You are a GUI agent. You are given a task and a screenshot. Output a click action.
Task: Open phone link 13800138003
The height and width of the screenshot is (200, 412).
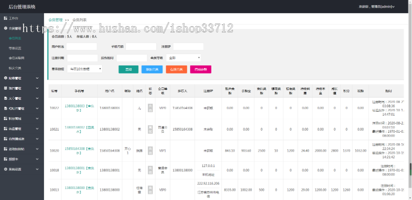pyautogui.click(x=79, y=108)
